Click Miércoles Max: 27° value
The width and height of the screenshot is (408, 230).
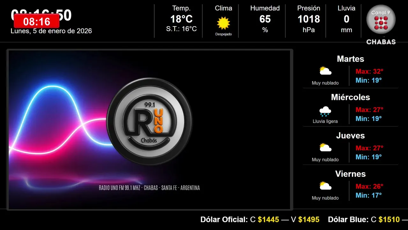coord(369,110)
